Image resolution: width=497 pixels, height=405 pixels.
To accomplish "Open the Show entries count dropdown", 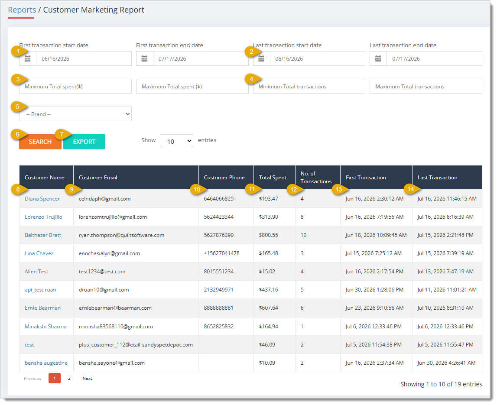I will [177, 141].
